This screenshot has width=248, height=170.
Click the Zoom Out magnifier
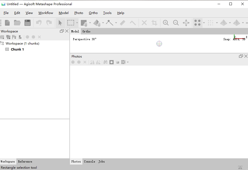point(176,23)
